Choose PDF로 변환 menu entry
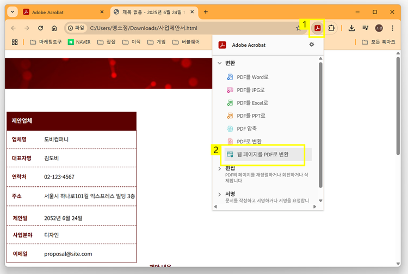 (x=268, y=142)
